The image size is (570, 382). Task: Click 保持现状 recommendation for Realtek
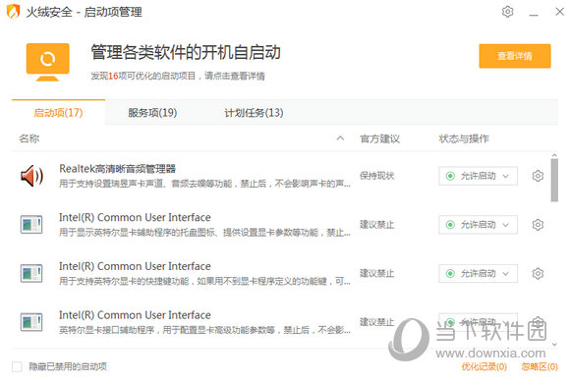(377, 176)
